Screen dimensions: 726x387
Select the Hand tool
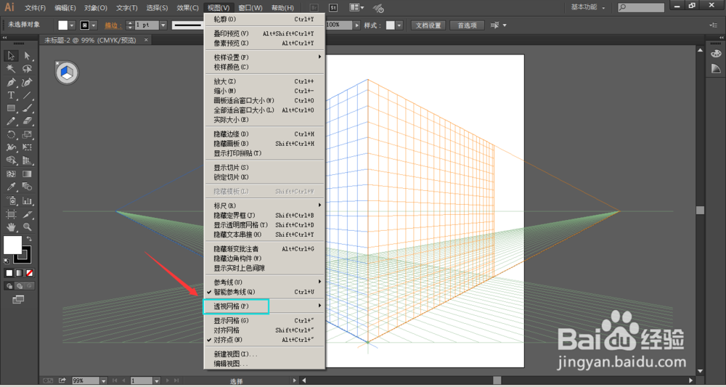(x=11, y=227)
